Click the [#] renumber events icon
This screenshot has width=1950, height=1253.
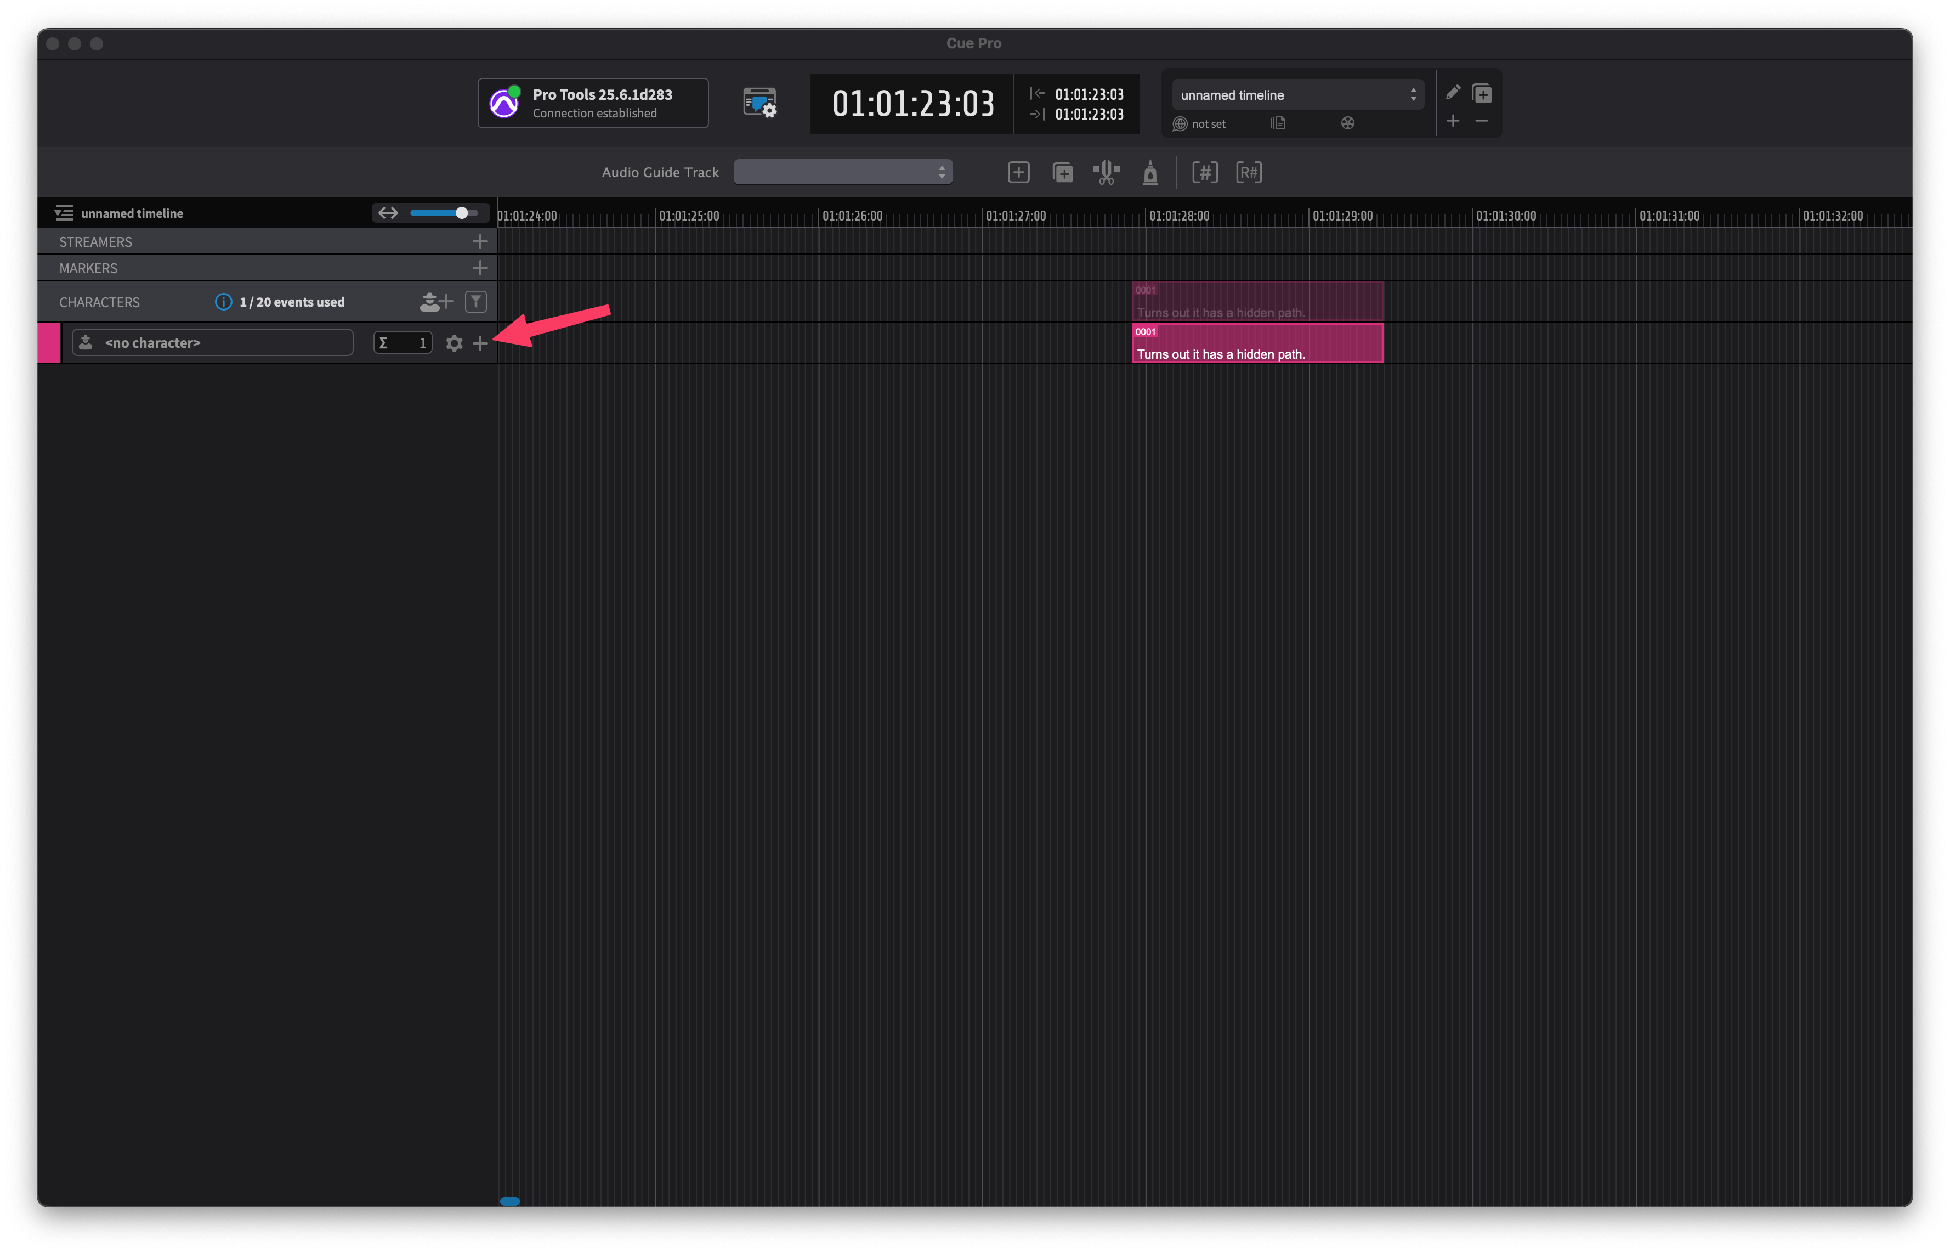[x=1204, y=172]
